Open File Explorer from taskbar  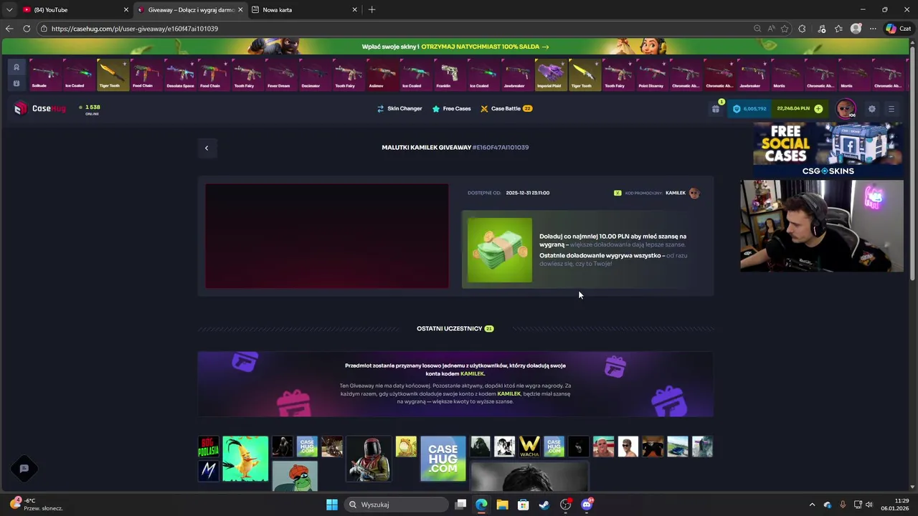point(502,505)
